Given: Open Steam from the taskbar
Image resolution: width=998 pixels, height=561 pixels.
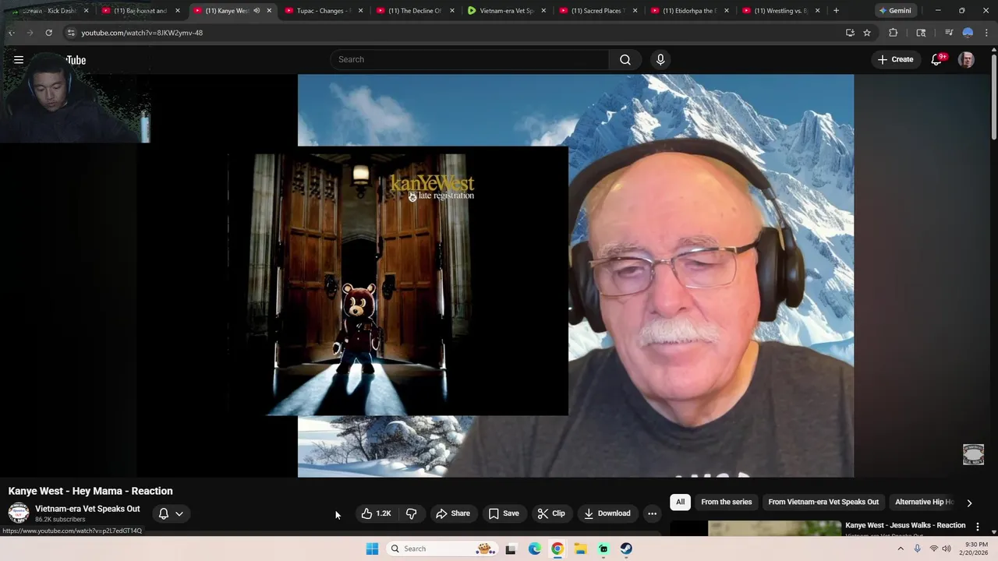Looking at the screenshot, I should tap(626, 549).
